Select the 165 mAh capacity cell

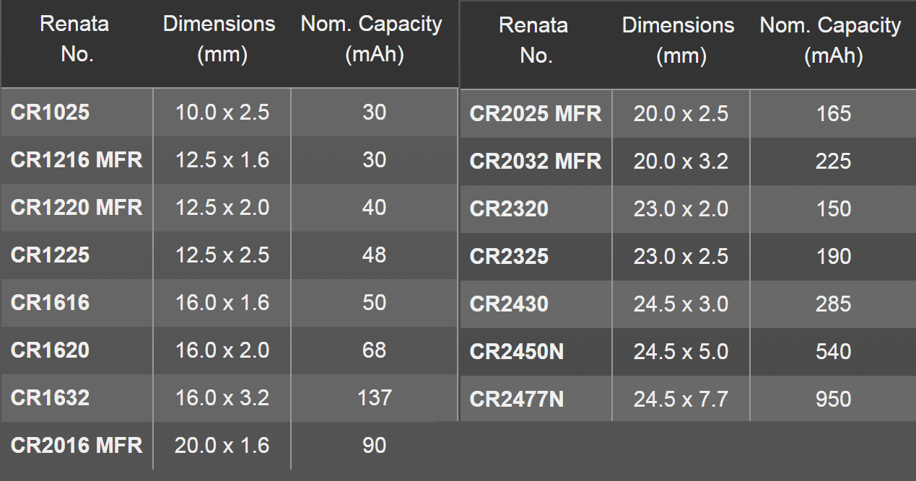(834, 114)
